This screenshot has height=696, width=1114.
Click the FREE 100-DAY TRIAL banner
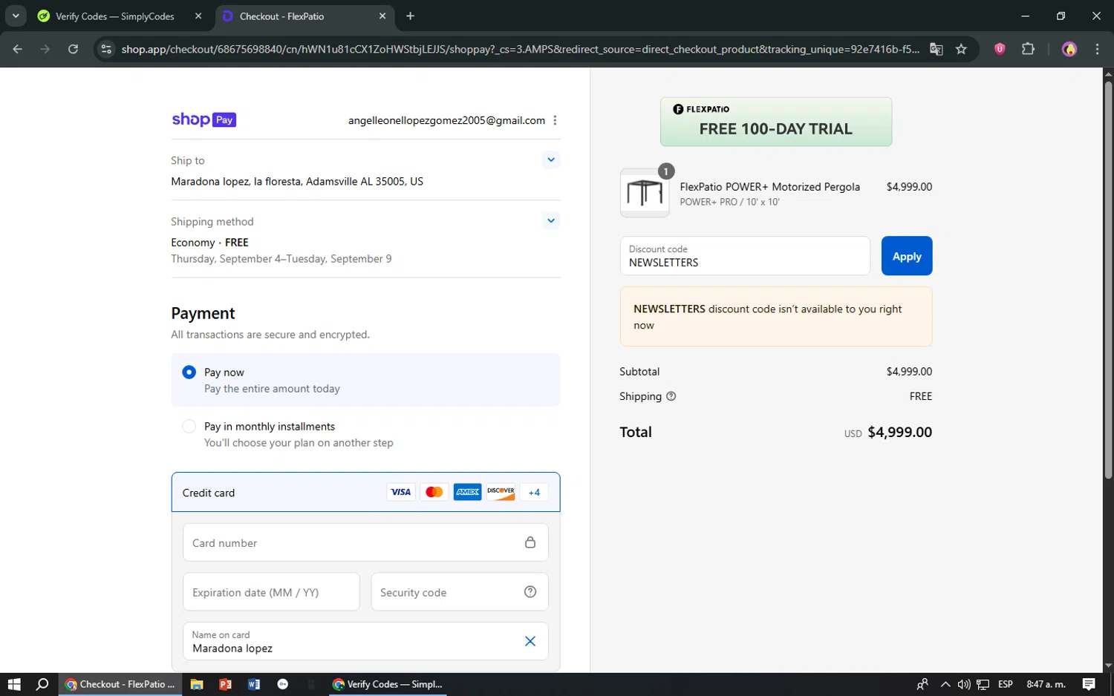click(776, 122)
